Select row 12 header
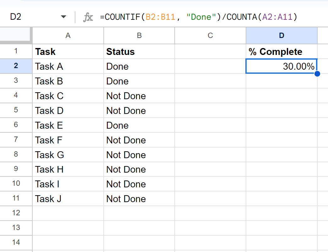328x252 pixels. [16, 213]
